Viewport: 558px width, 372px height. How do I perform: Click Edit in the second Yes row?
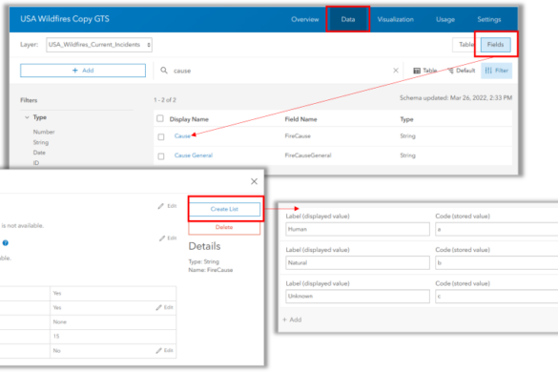[x=164, y=307]
